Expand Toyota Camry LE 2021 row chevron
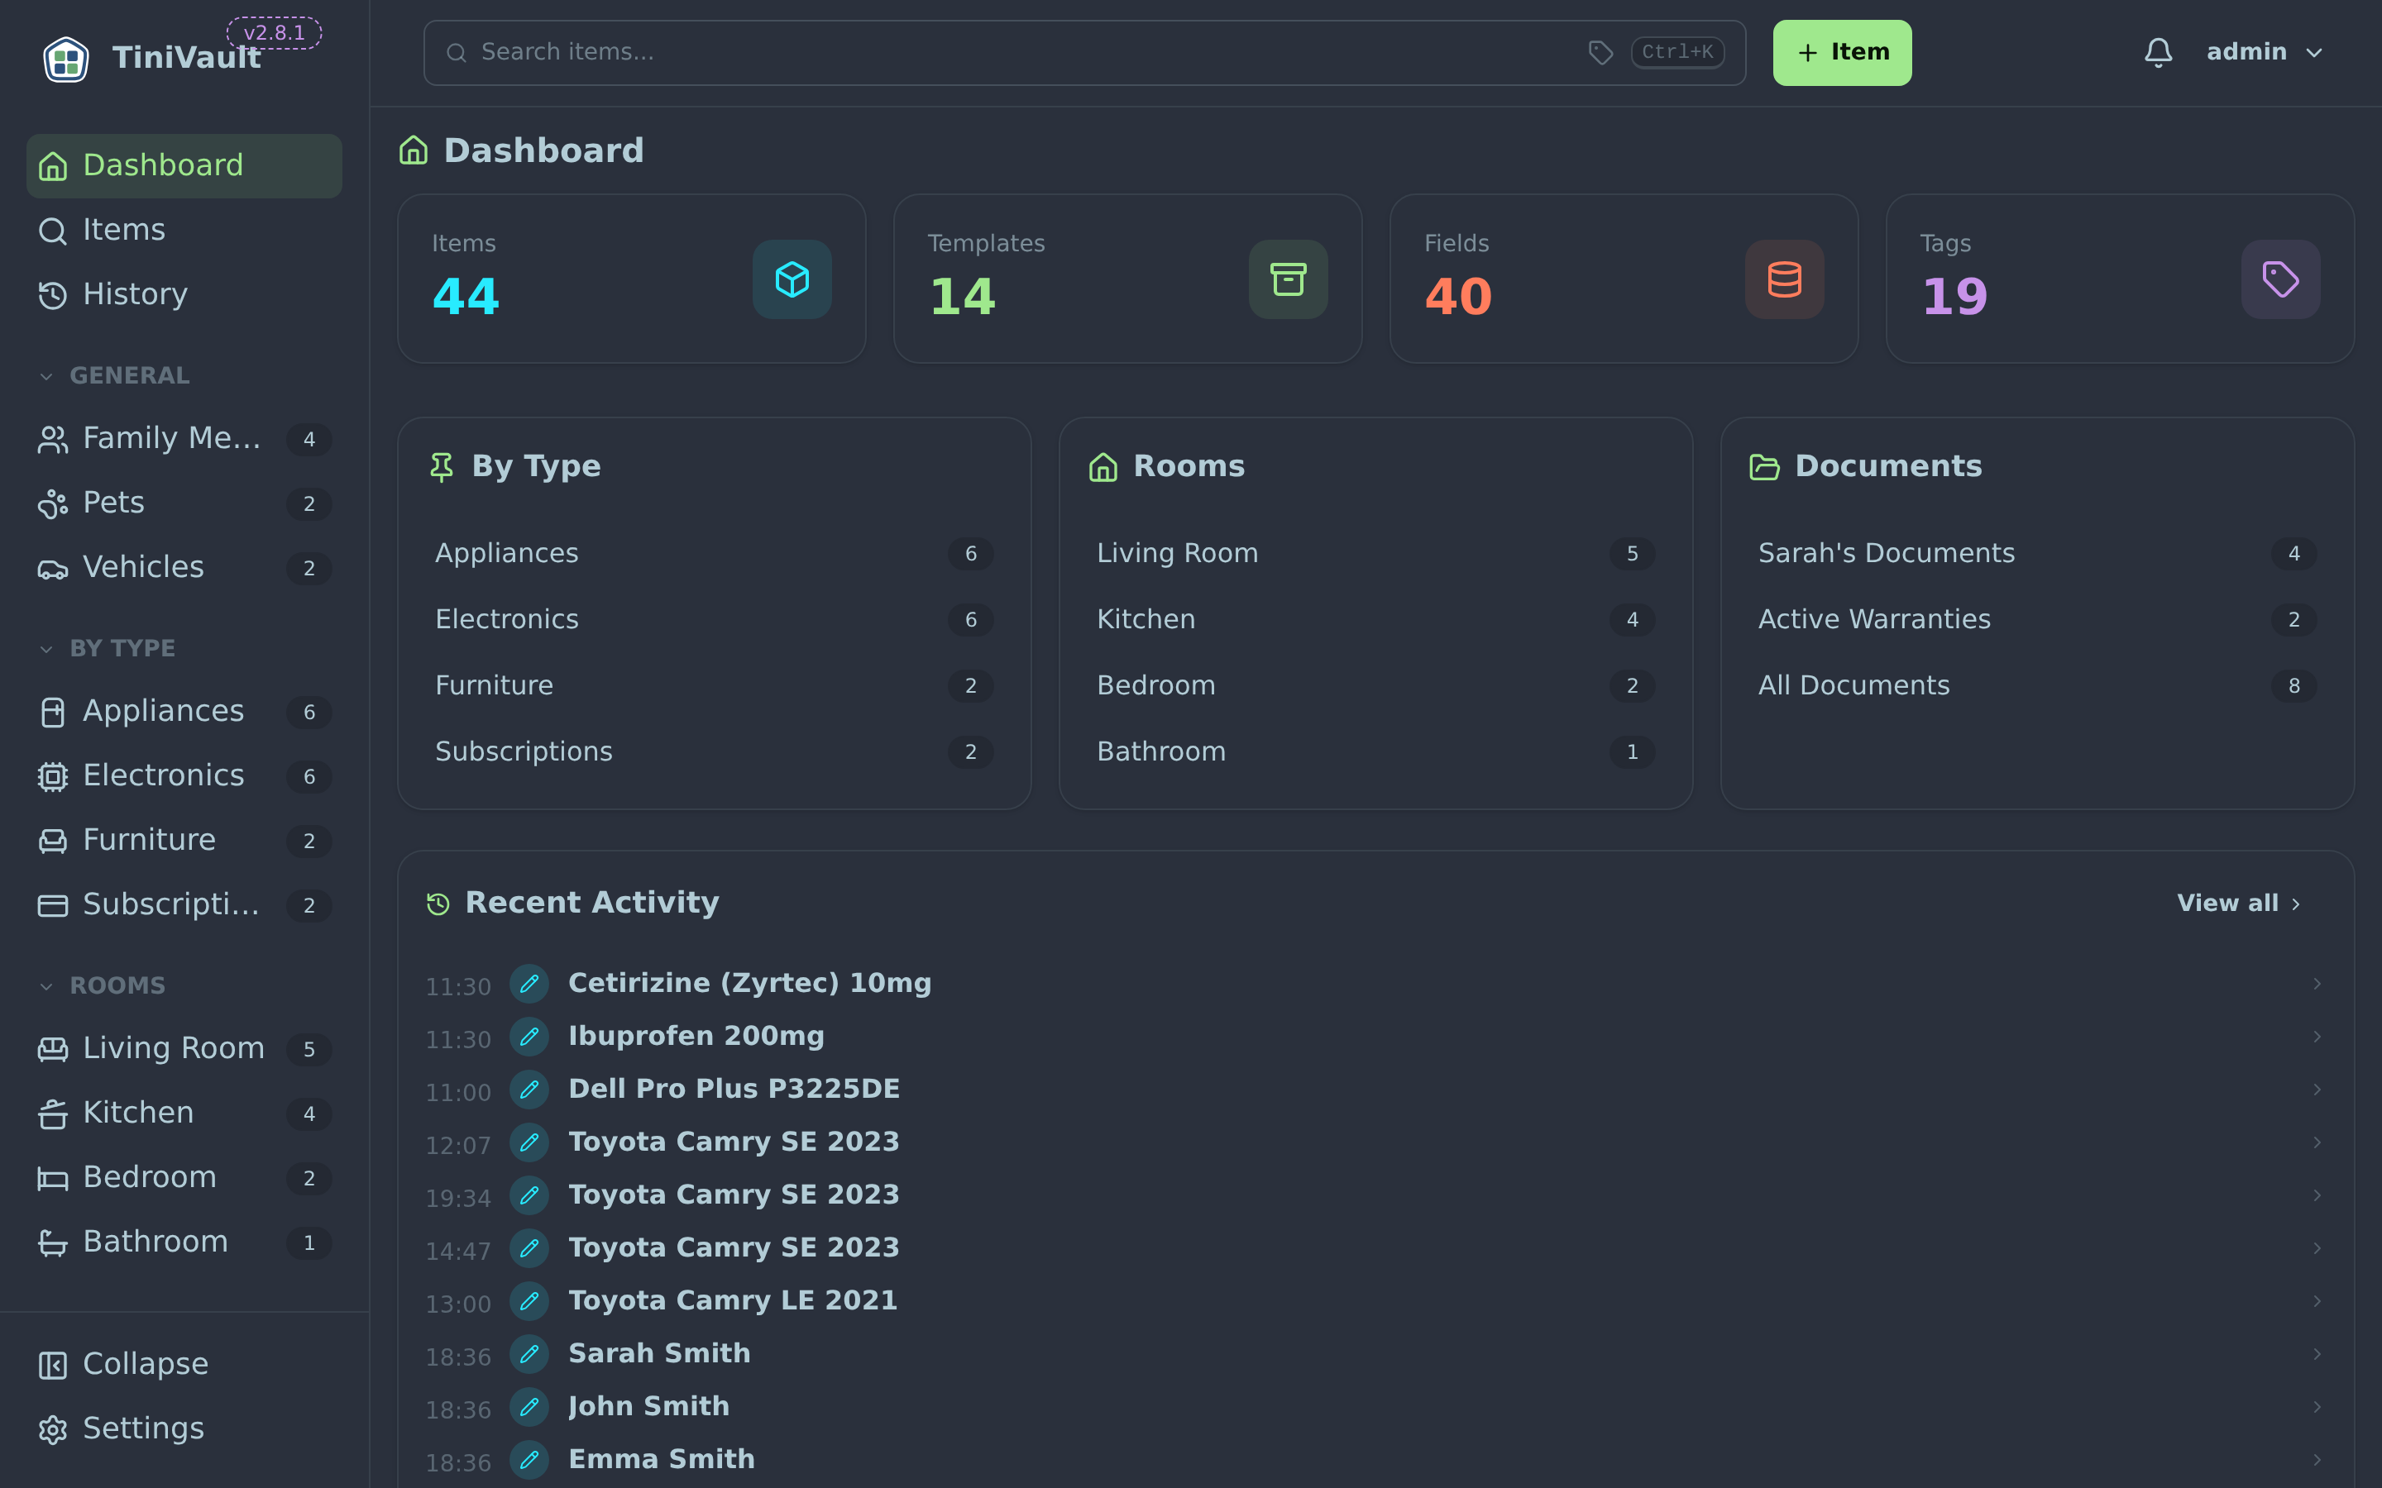Image resolution: width=2382 pixels, height=1488 pixels. click(x=2317, y=1301)
